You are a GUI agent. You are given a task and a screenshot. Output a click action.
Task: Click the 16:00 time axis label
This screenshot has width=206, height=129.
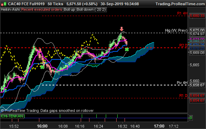(x=42, y=126)
